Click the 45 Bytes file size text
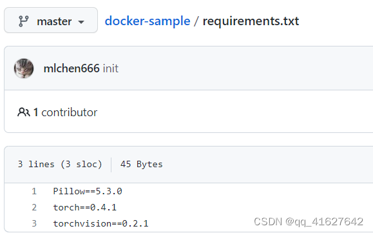The width and height of the screenshot is (373, 233). pos(142,164)
